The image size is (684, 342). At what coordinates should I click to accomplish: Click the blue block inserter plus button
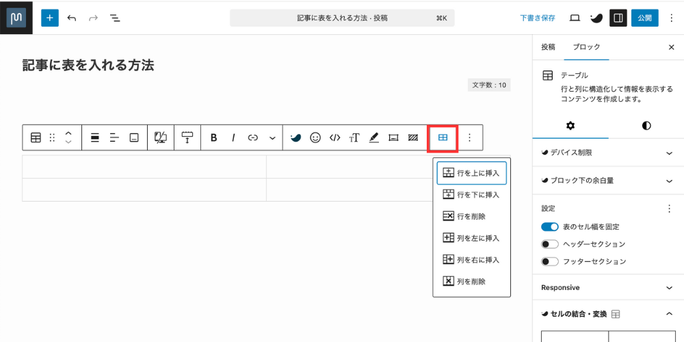coord(50,18)
